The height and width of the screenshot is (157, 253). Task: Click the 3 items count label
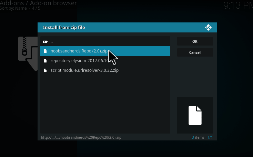(202, 137)
